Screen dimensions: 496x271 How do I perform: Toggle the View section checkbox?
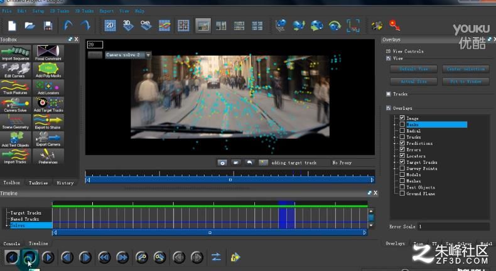[389, 58]
